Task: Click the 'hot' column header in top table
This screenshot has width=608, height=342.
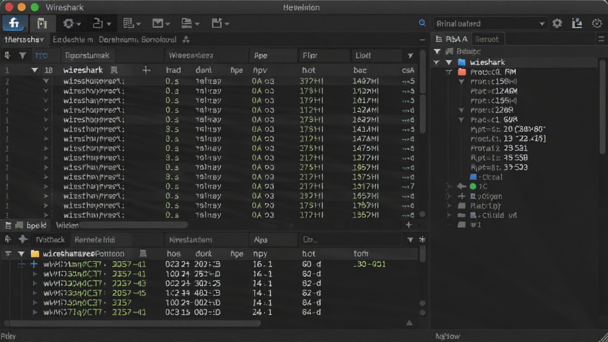Action: tap(309, 70)
